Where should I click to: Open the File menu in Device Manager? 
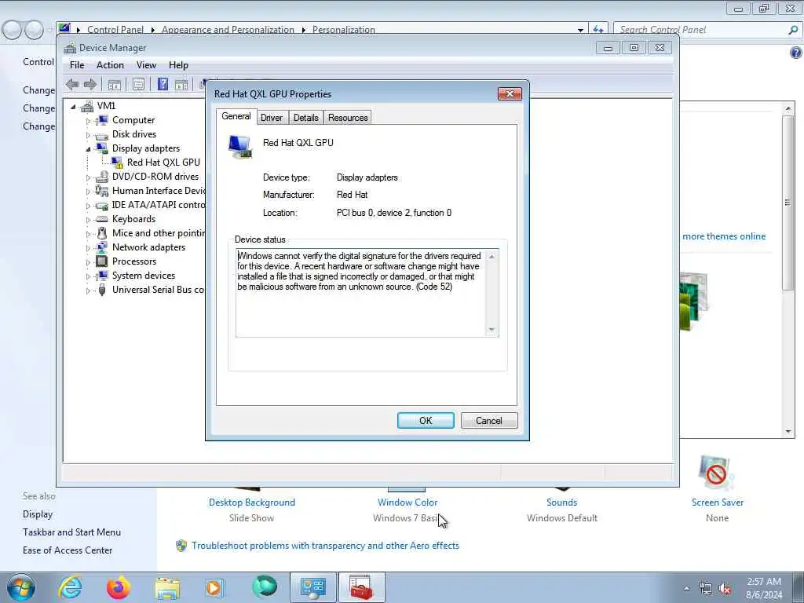77,65
